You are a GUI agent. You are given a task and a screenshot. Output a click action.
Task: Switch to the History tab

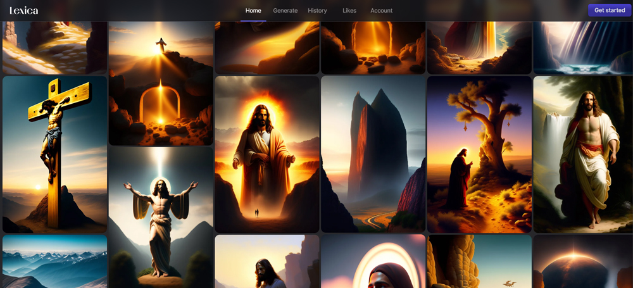317,11
